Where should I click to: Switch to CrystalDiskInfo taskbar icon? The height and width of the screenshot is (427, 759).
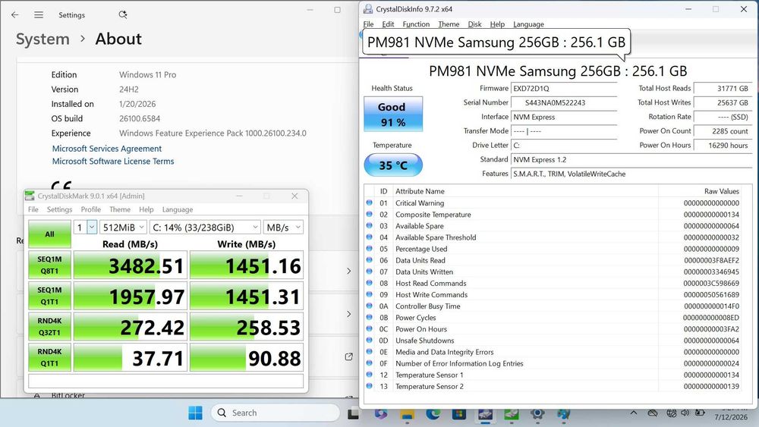tap(485, 413)
